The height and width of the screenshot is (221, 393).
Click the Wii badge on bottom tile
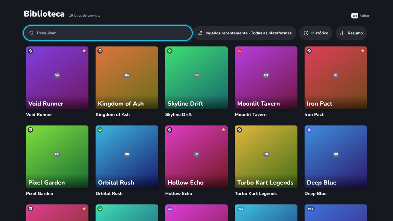pos(240,209)
